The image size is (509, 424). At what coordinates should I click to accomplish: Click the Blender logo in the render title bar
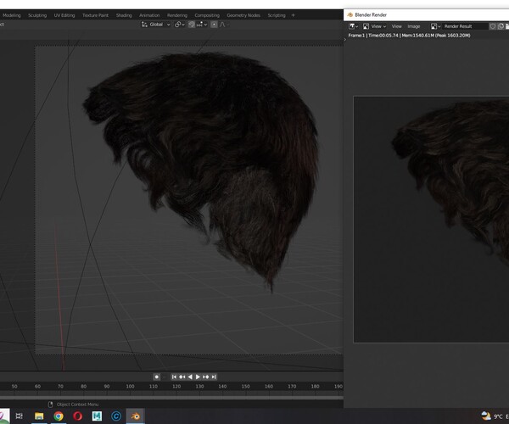click(x=350, y=15)
